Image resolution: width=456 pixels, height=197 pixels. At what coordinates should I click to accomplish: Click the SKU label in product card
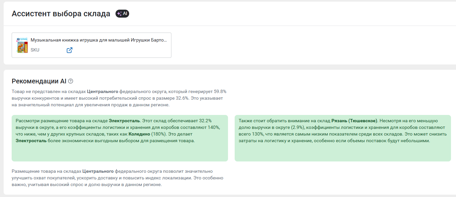click(x=35, y=50)
